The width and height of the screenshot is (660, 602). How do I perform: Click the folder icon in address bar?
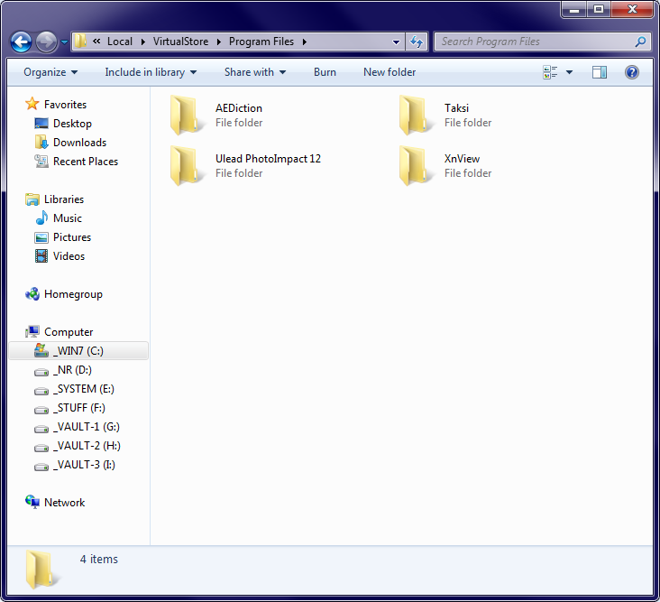pos(80,42)
